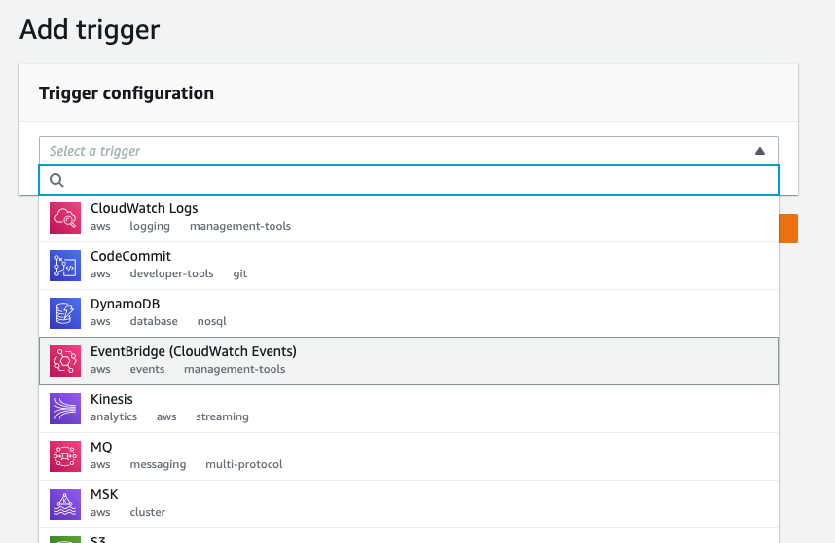This screenshot has width=835, height=543.
Task: Choose DynamoDB from trigger list
Action: (409, 313)
